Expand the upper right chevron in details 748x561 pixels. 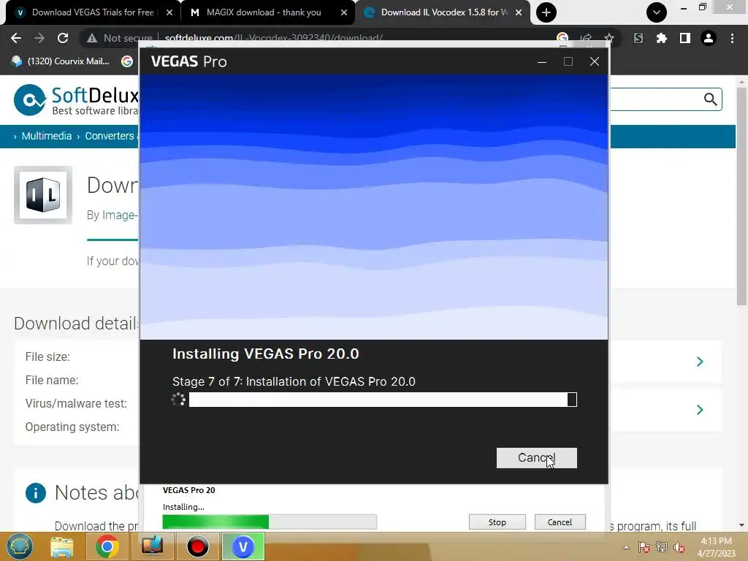click(x=700, y=362)
